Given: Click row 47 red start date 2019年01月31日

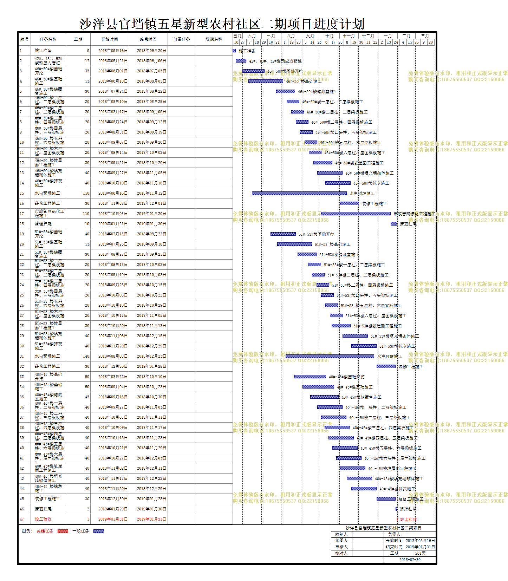Looking at the screenshot, I should click(x=113, y=519).
